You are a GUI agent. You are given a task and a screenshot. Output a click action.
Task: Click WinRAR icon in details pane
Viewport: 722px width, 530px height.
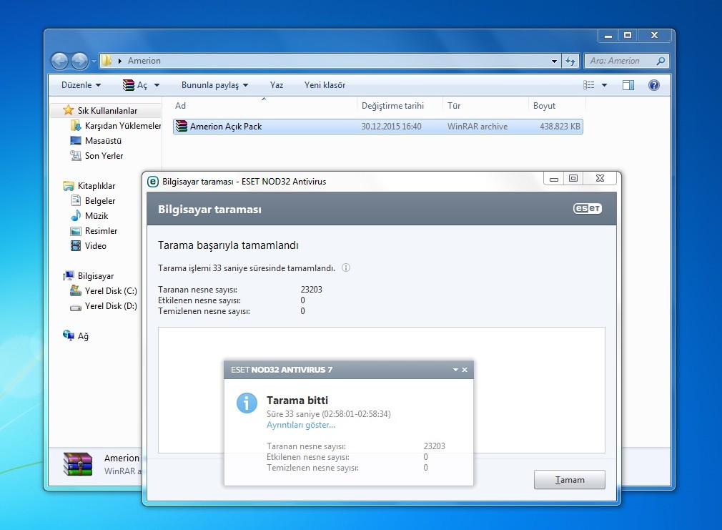pos(77,463)
